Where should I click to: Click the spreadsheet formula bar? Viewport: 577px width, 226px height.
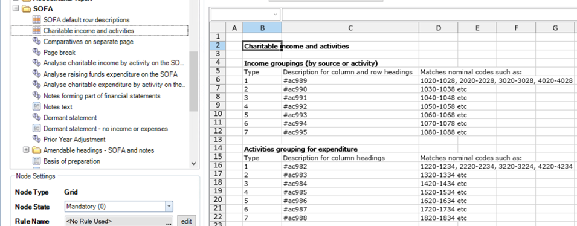pyautogui.click(x=429, y=15)
